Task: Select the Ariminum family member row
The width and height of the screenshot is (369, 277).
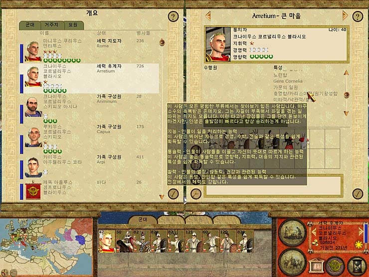Action: coord(89,109)
